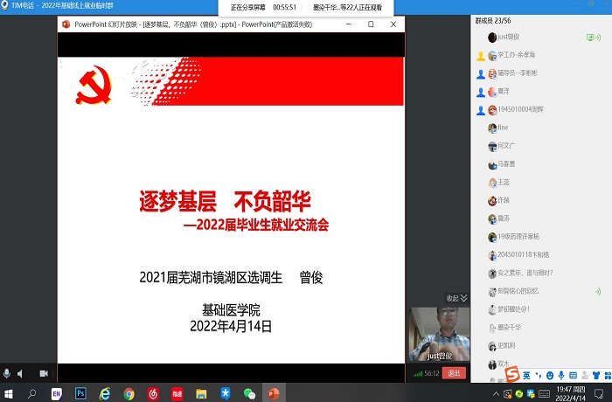Click the red 退出 exit button
This screenshot has width=612, height=402.
[453, 373]
